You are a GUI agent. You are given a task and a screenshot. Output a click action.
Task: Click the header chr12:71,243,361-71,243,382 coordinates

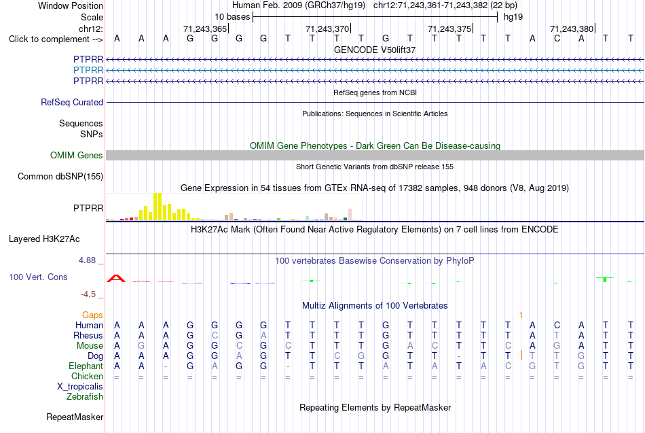430,5
